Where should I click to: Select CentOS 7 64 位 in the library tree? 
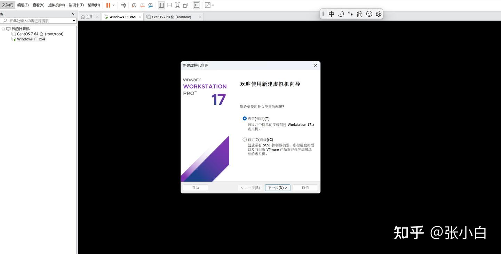coord(40,34)
